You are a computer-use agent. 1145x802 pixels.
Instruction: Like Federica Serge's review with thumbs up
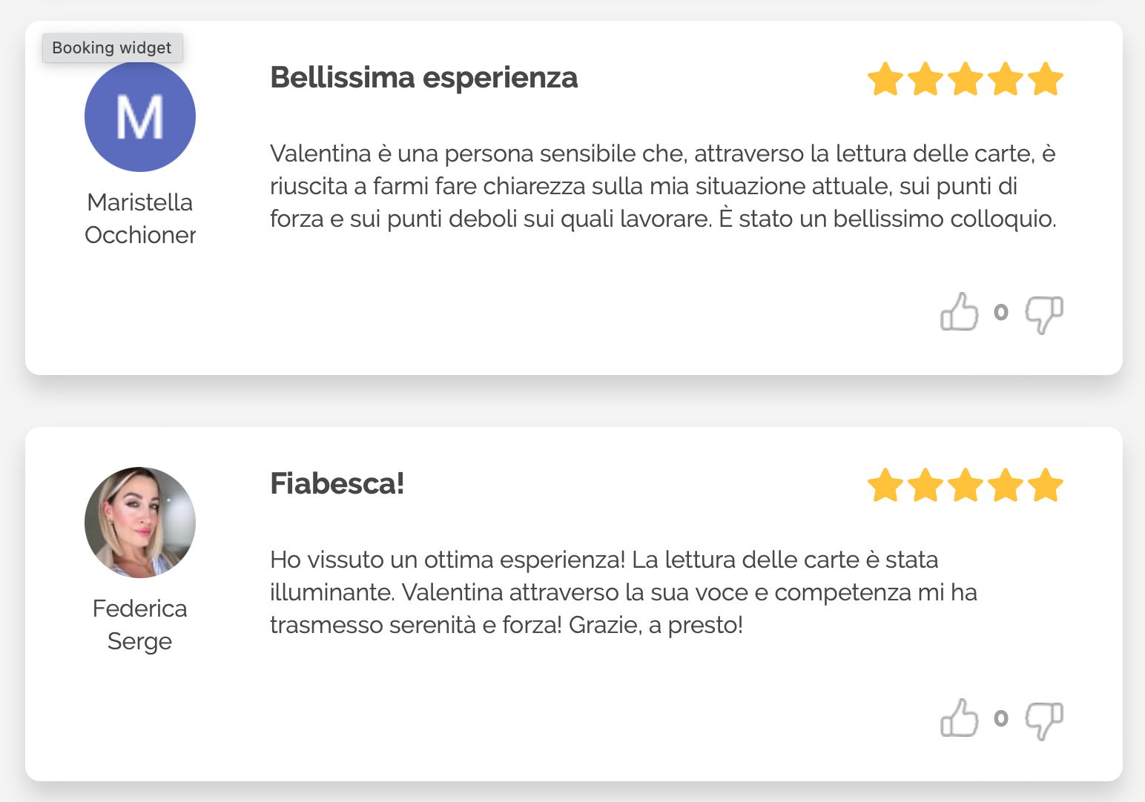(959, 718)
